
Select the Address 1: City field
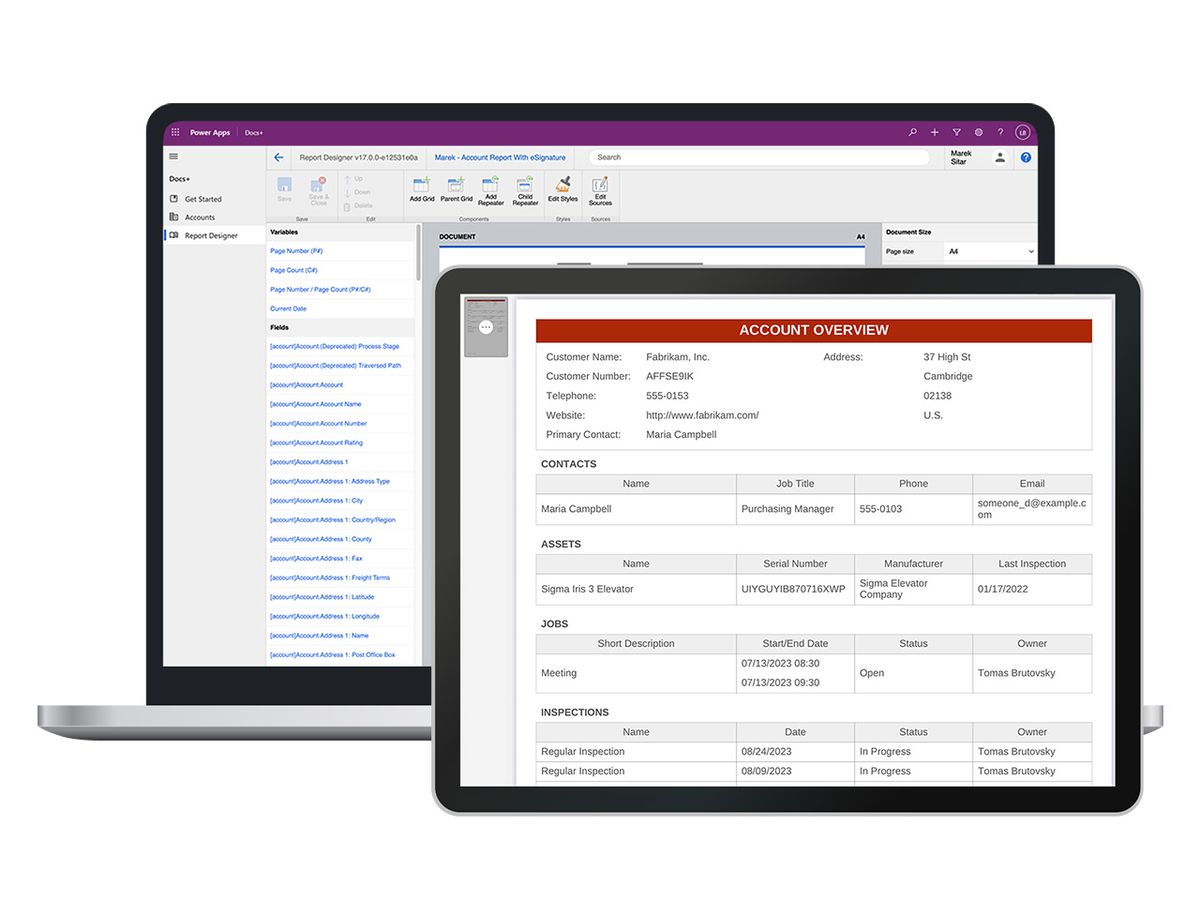tap(316, 501)
